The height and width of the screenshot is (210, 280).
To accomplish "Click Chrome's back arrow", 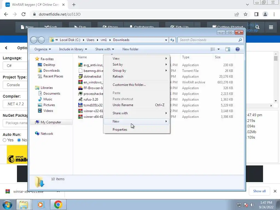I will click(6, 14).
